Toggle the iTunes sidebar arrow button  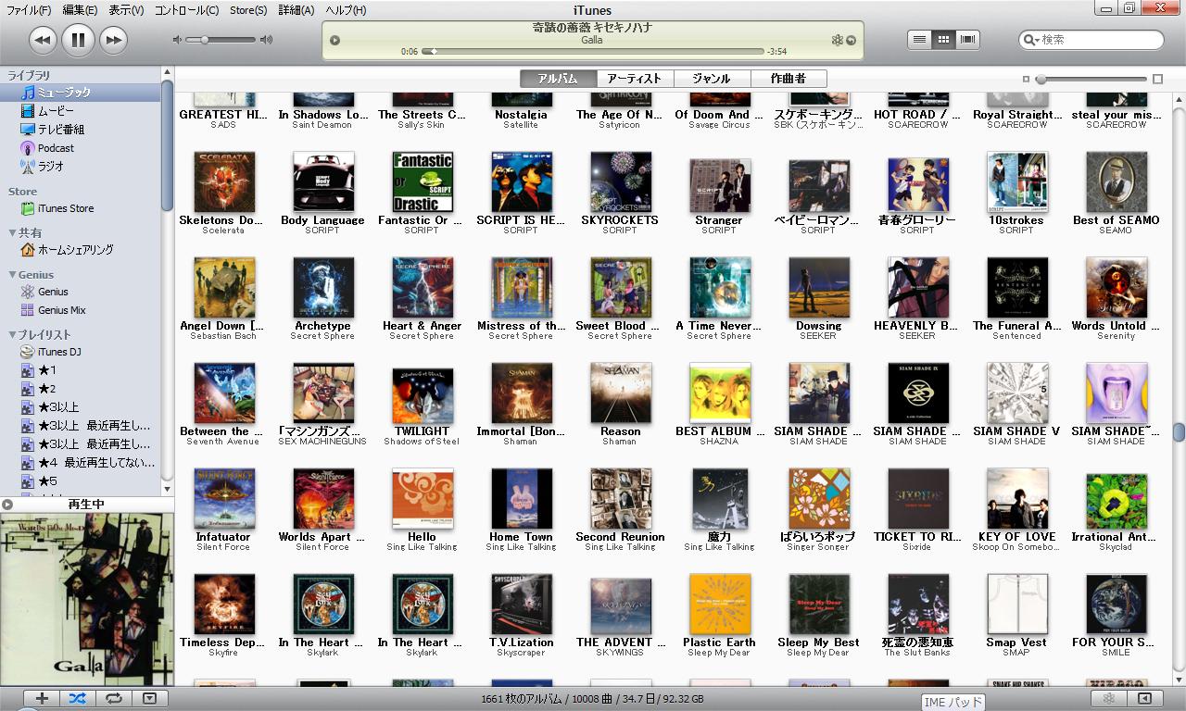[1144, 699]
